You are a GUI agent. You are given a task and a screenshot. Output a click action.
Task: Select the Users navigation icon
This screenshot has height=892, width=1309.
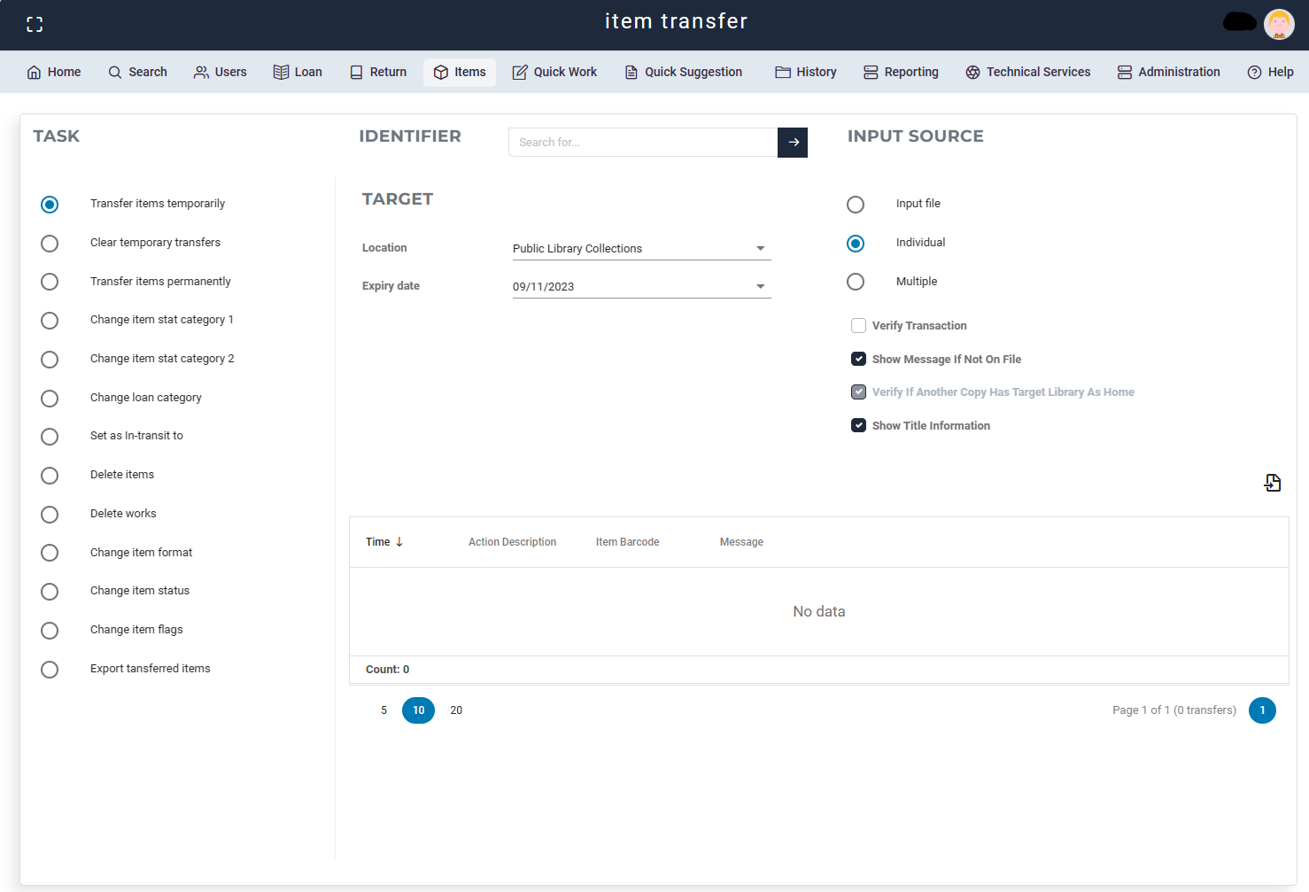point(200,72)
